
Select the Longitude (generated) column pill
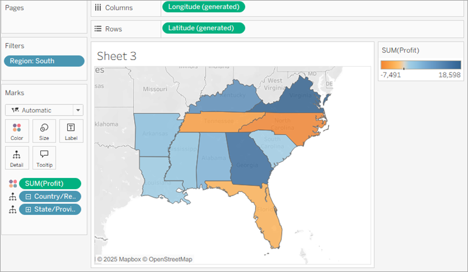203,7
